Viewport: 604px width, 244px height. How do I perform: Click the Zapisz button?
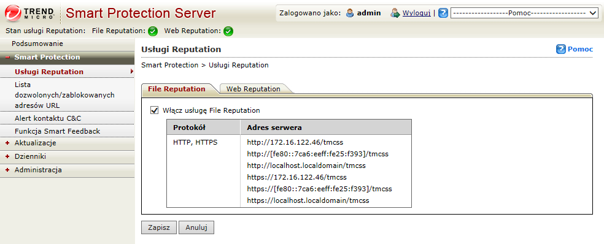point(159,227)
